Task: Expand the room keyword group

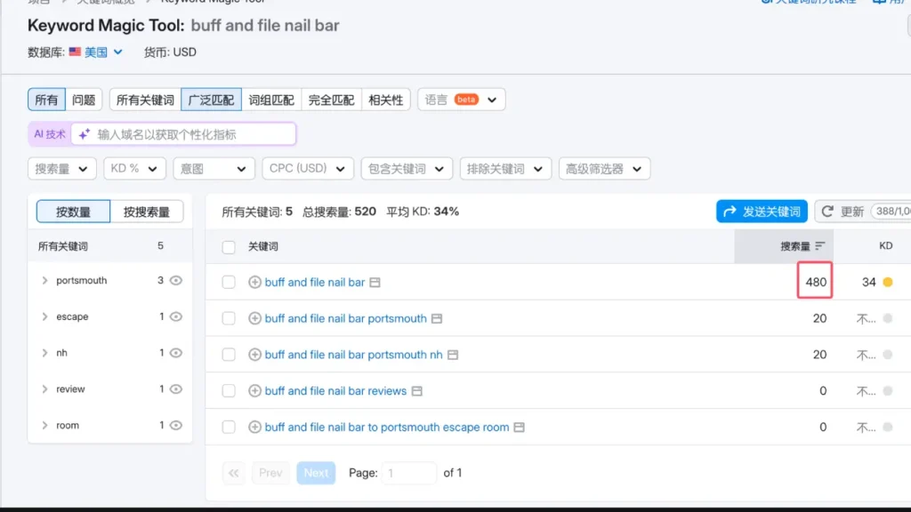Action: click(44, 426)
